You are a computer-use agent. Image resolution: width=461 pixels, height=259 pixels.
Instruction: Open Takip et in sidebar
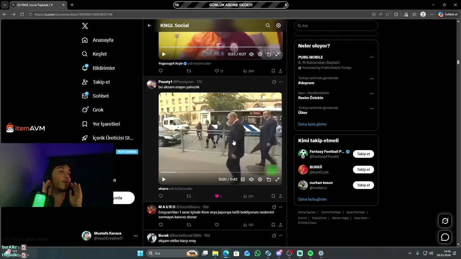pos(96,82)
